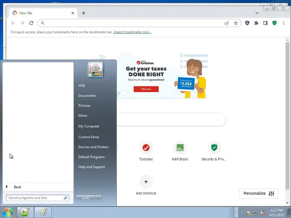Screen dimensions: 291x218
Task: Show hidden tray icons arrow
Action: coord(242,213)
